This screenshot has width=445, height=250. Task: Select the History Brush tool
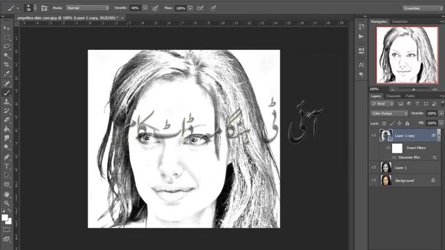point(6,111)
